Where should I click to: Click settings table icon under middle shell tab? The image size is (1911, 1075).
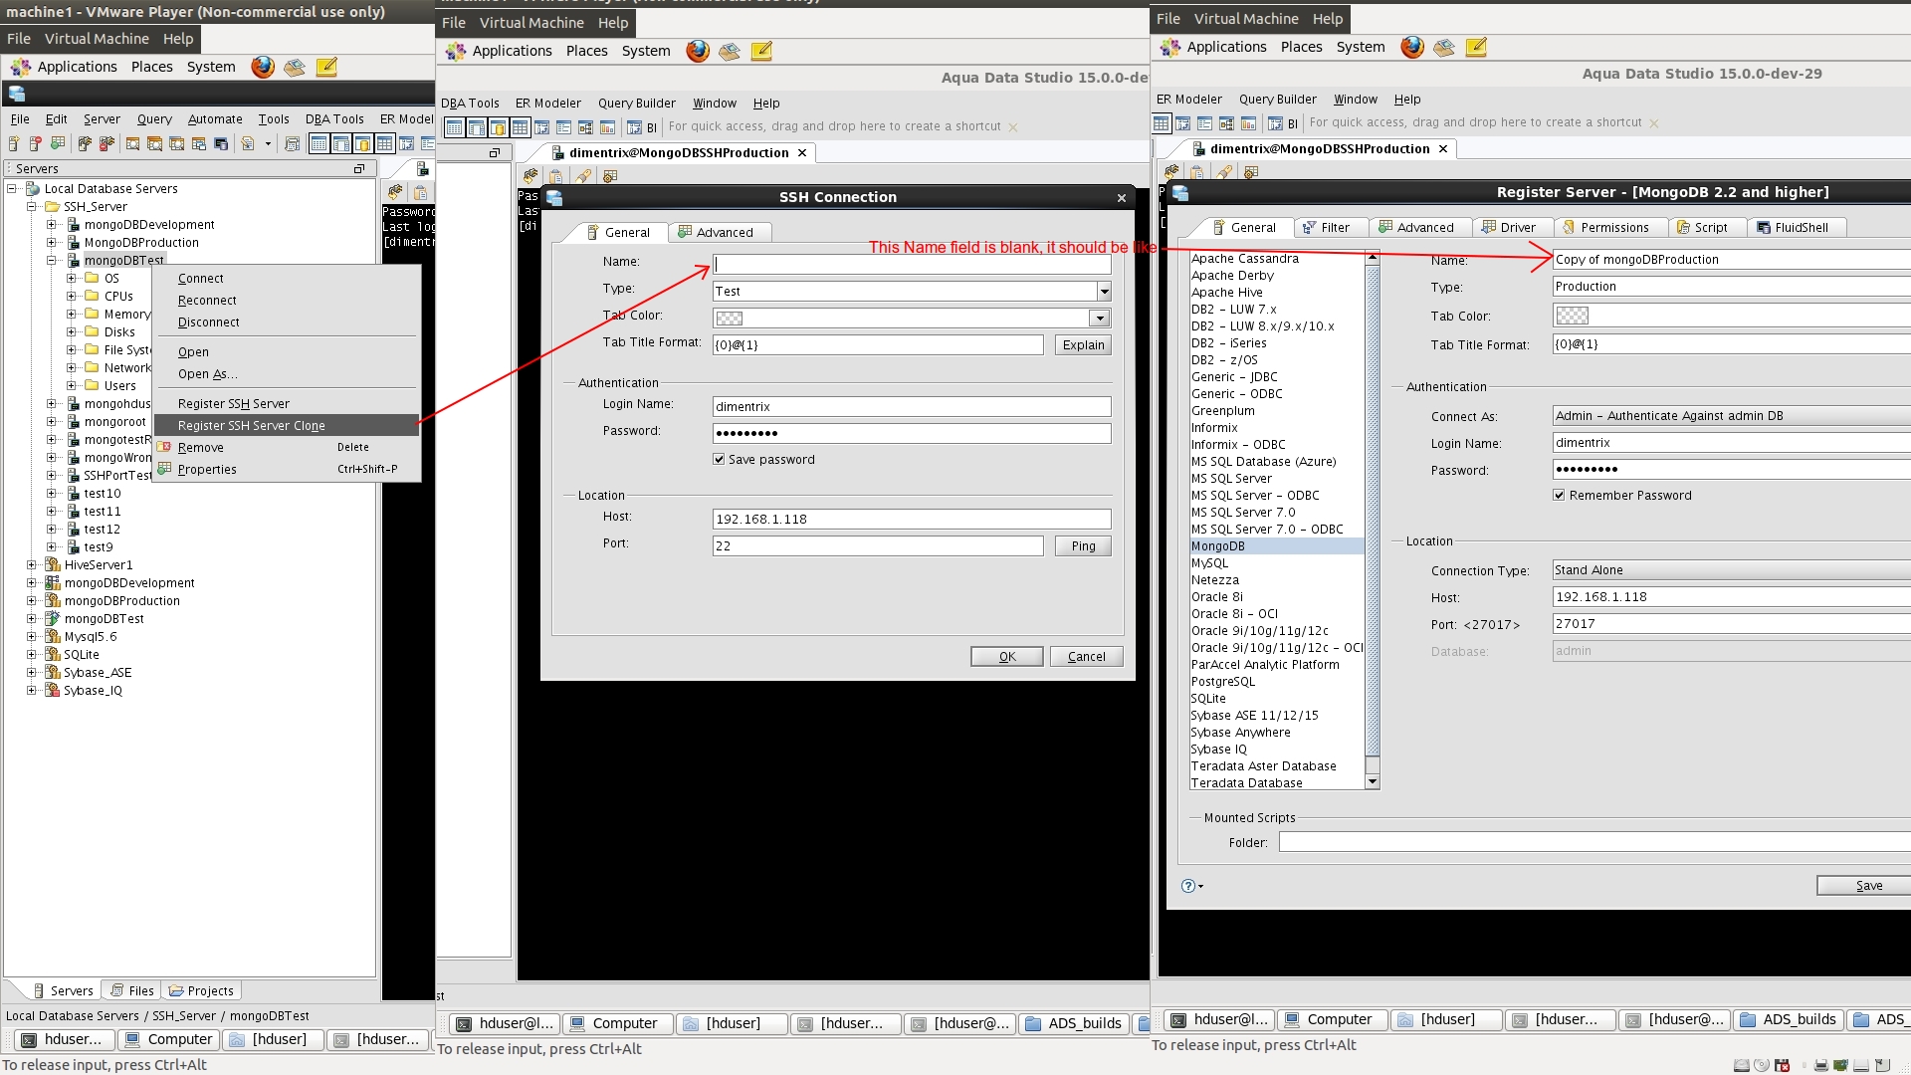[610, 176]
